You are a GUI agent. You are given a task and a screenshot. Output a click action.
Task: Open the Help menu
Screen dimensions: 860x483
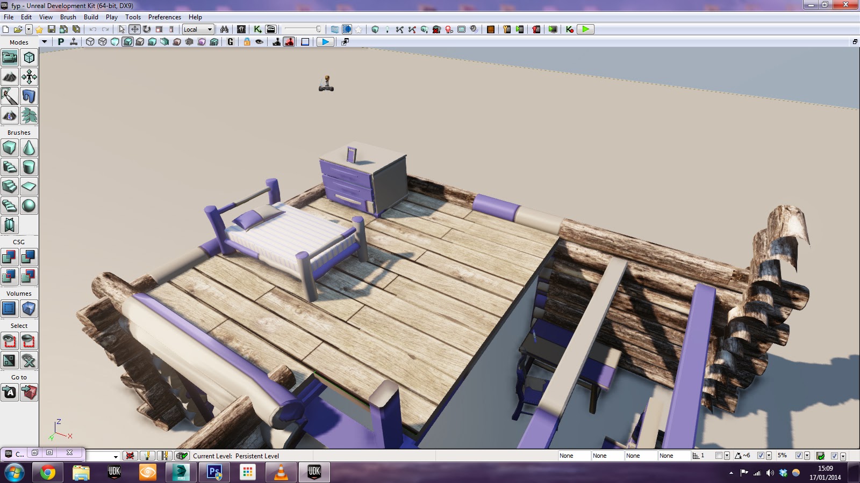195,17
